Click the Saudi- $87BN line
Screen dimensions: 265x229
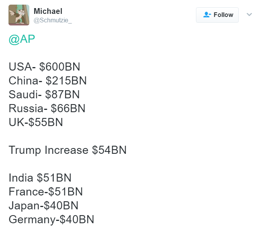click(44, 94)
